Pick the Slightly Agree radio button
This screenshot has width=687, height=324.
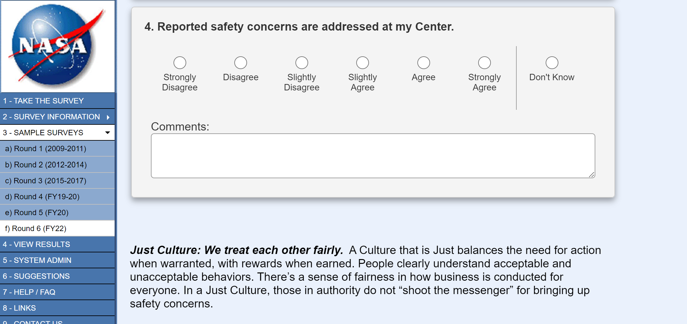pos(363,63)
